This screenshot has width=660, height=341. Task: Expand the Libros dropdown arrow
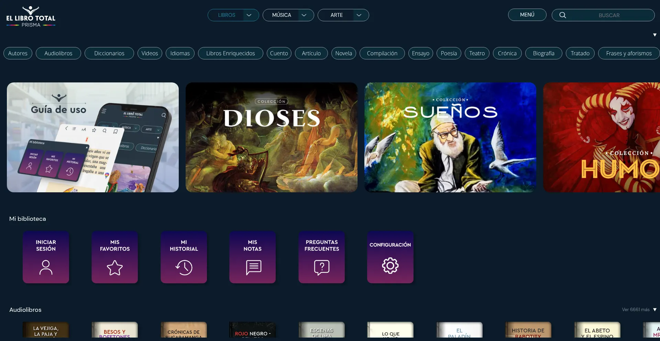click(249, 15)
